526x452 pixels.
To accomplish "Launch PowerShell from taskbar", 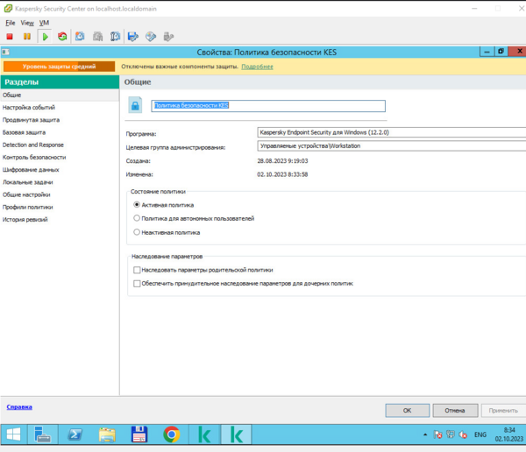I will pyautogui.click(x=75, y=434).
